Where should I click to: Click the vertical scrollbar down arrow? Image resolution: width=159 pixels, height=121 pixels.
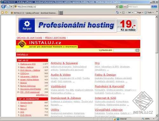coord(157,115)
